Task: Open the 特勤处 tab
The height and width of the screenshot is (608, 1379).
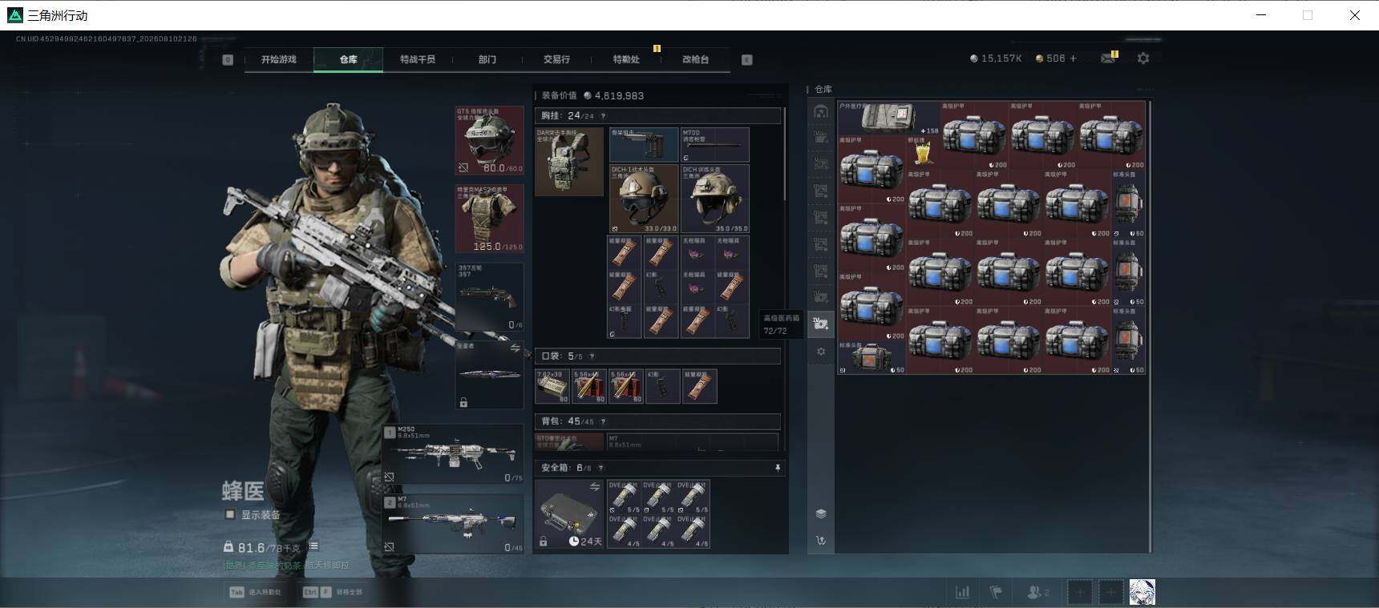Action: click(x=626, y=59)
